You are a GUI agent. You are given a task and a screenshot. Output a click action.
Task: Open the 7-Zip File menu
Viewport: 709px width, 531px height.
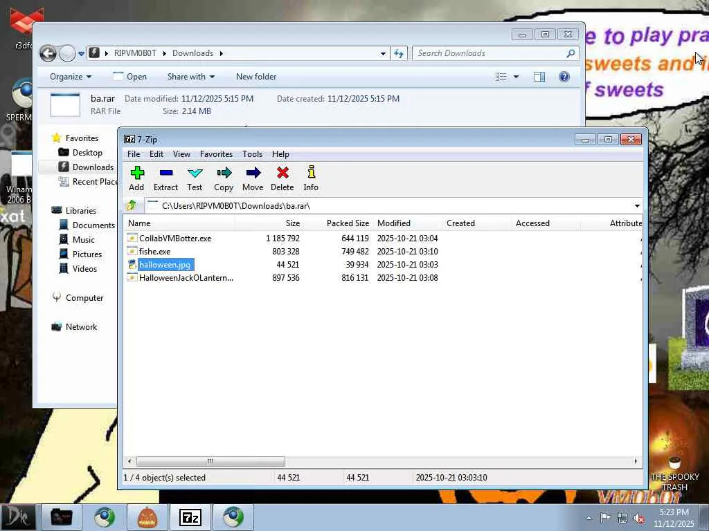[x=134, y=154]
